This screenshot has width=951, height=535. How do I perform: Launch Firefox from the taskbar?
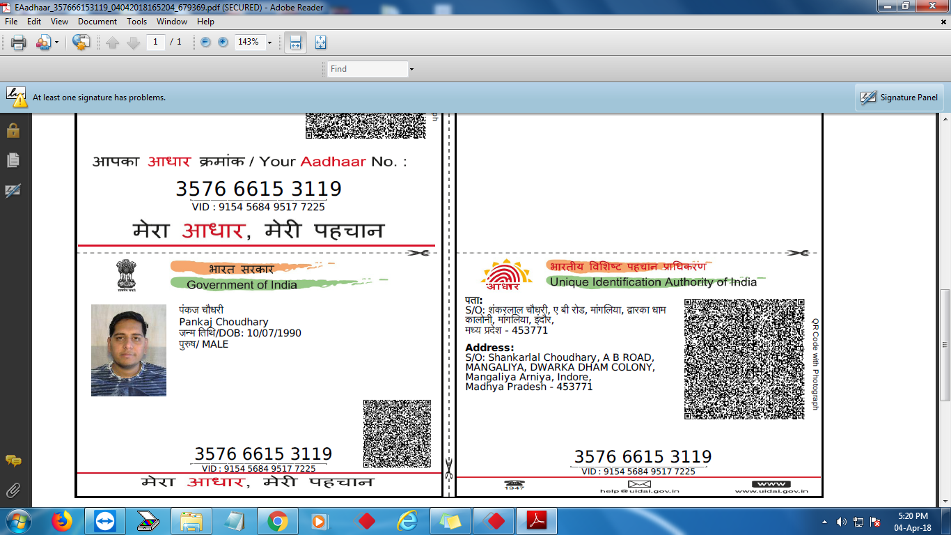[x=62, y=521]
